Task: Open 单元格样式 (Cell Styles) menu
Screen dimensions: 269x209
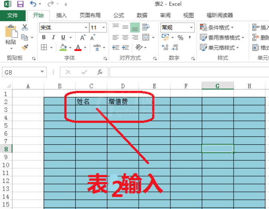Action: coord(220,48)
